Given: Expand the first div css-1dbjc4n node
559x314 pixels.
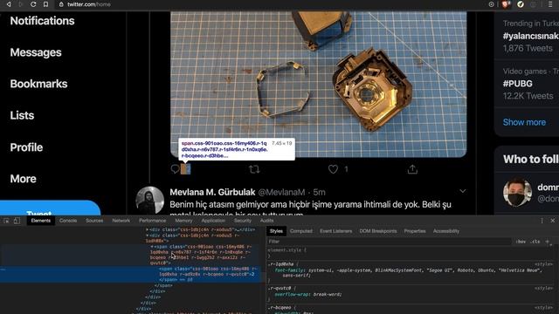Looking at the screenshot, I should point(148,229).
